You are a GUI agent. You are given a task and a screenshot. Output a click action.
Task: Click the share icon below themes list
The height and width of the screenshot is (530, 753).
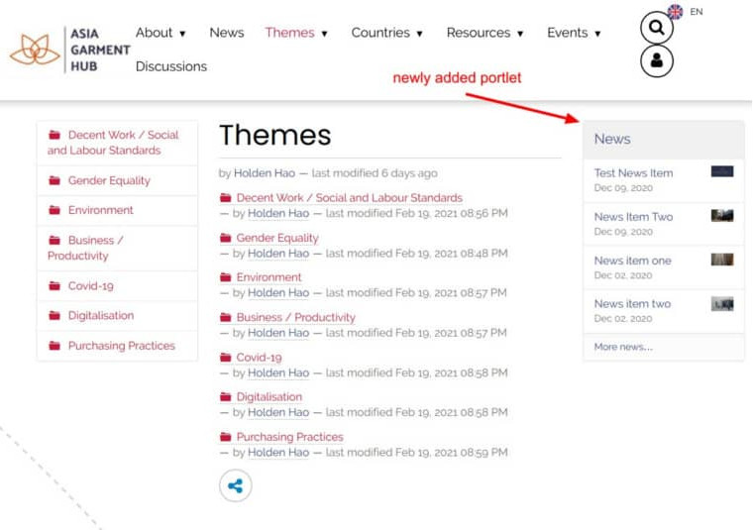coord(235,485)
